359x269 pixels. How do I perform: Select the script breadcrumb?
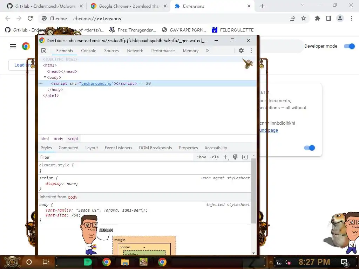tap(73, 139)
